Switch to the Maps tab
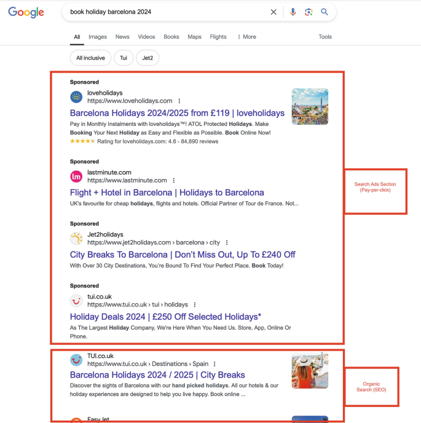This screenshot has height=423, width=421. pyautogui.click(x=194, y=37)
